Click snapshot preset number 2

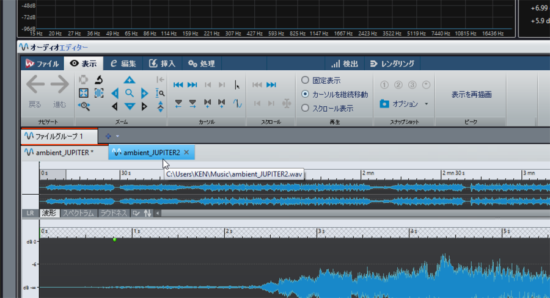398,85
